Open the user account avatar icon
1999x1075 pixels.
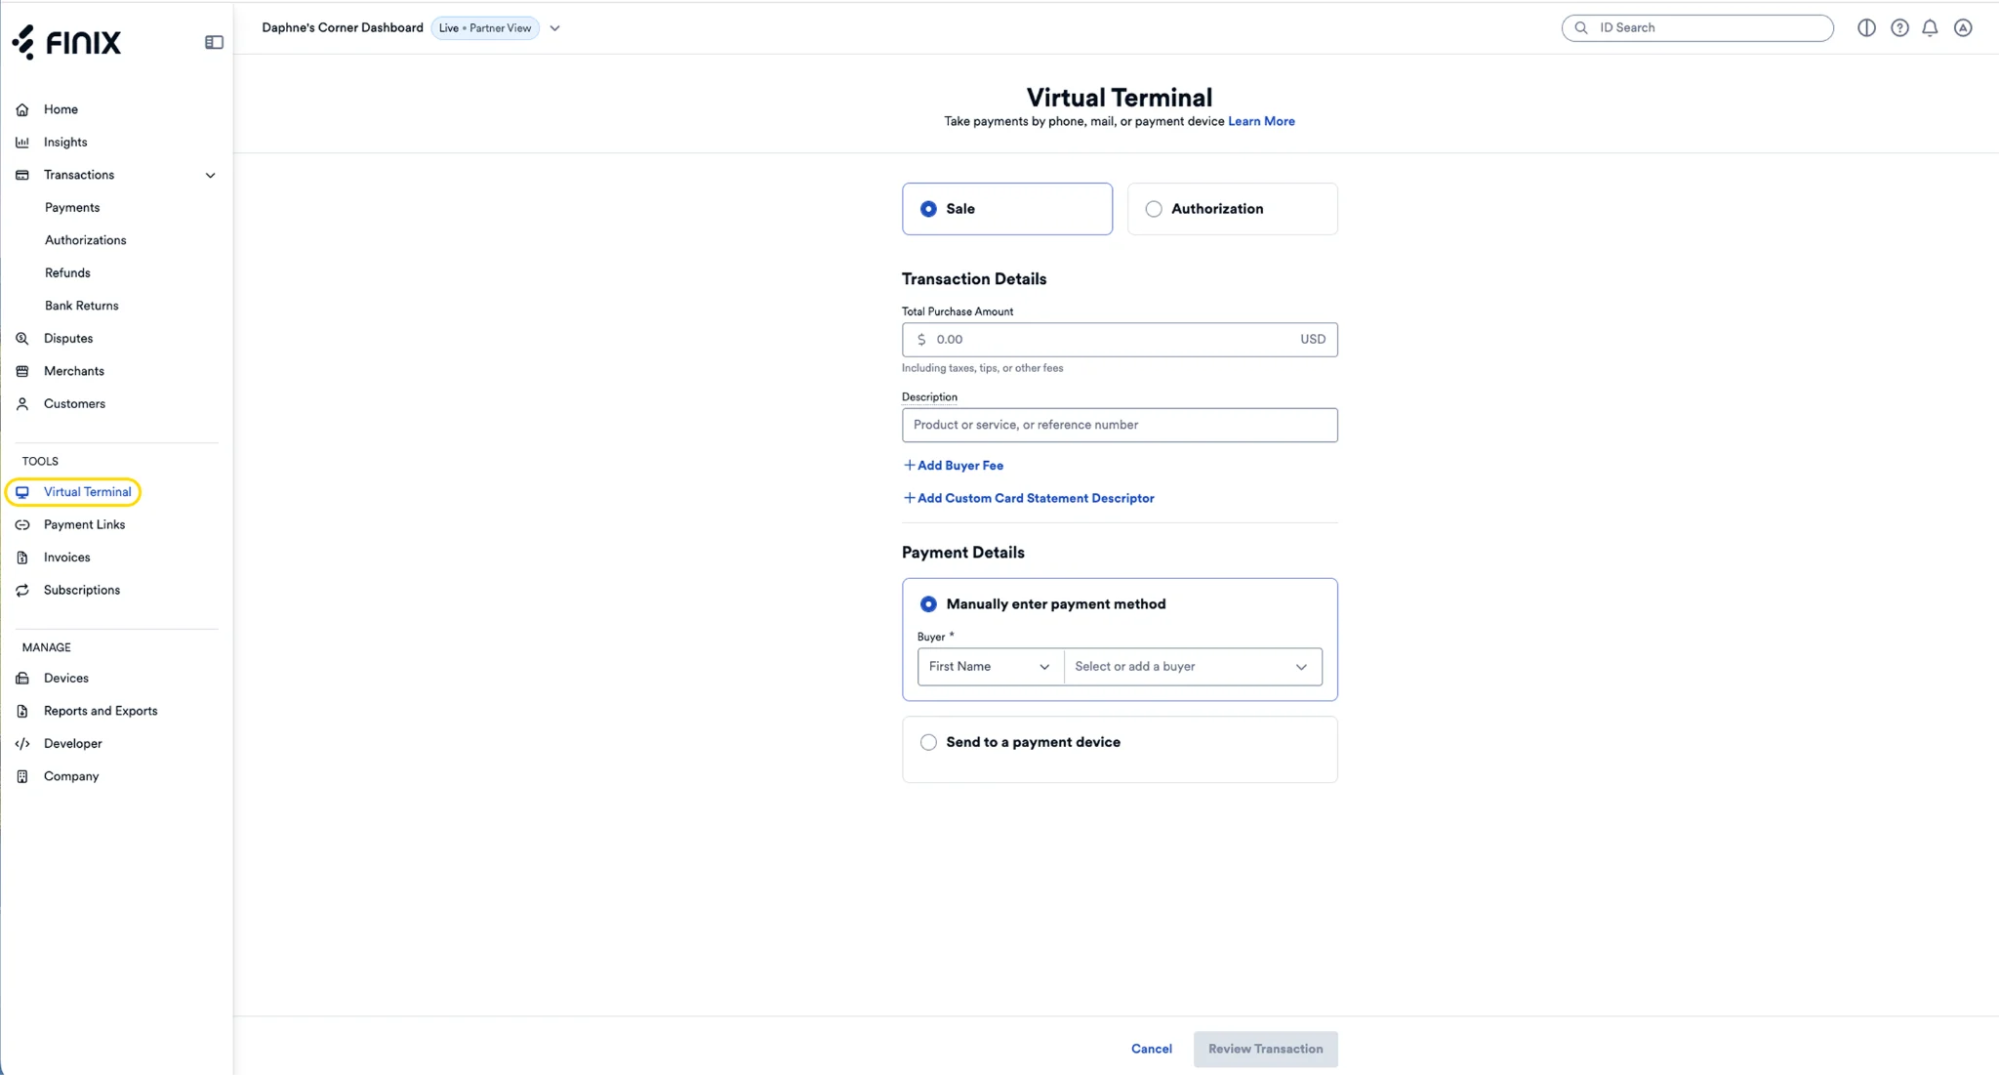1963,28
